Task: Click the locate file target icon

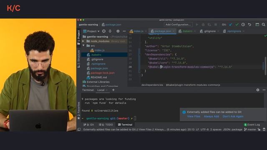Action: [x=104, y=31]
